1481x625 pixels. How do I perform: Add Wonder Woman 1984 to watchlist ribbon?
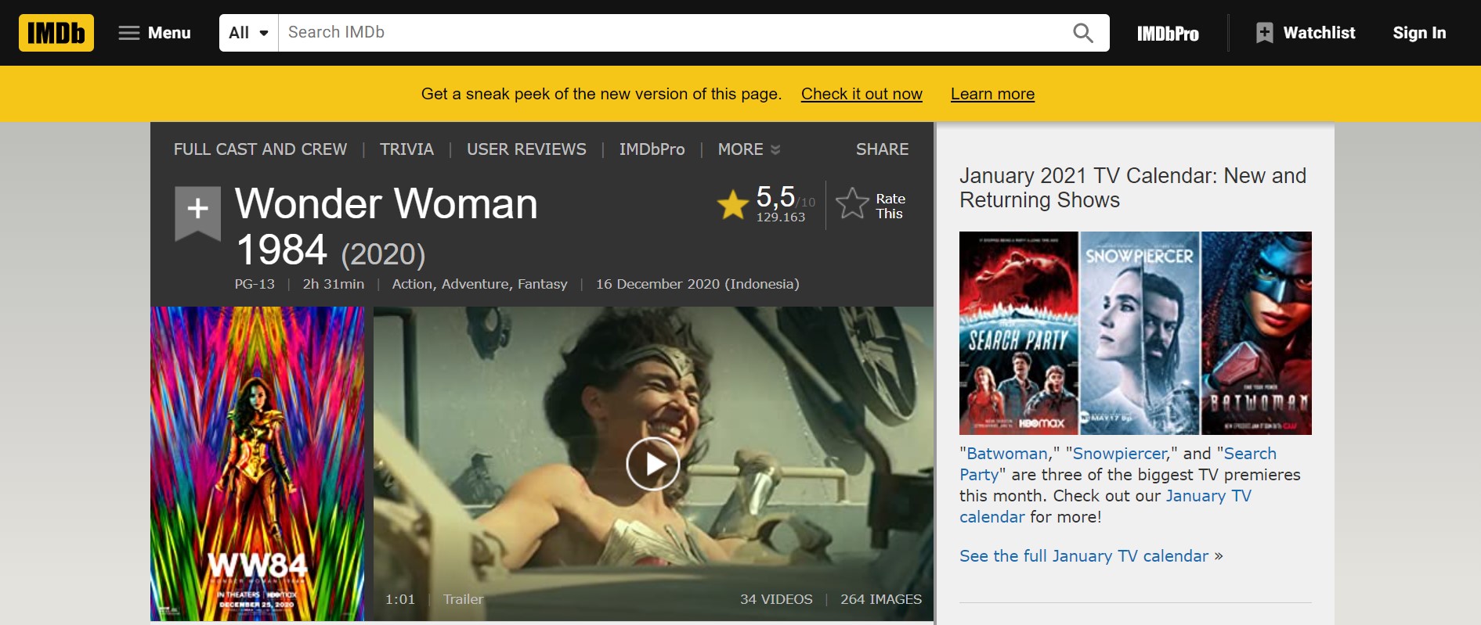point(197,212)
